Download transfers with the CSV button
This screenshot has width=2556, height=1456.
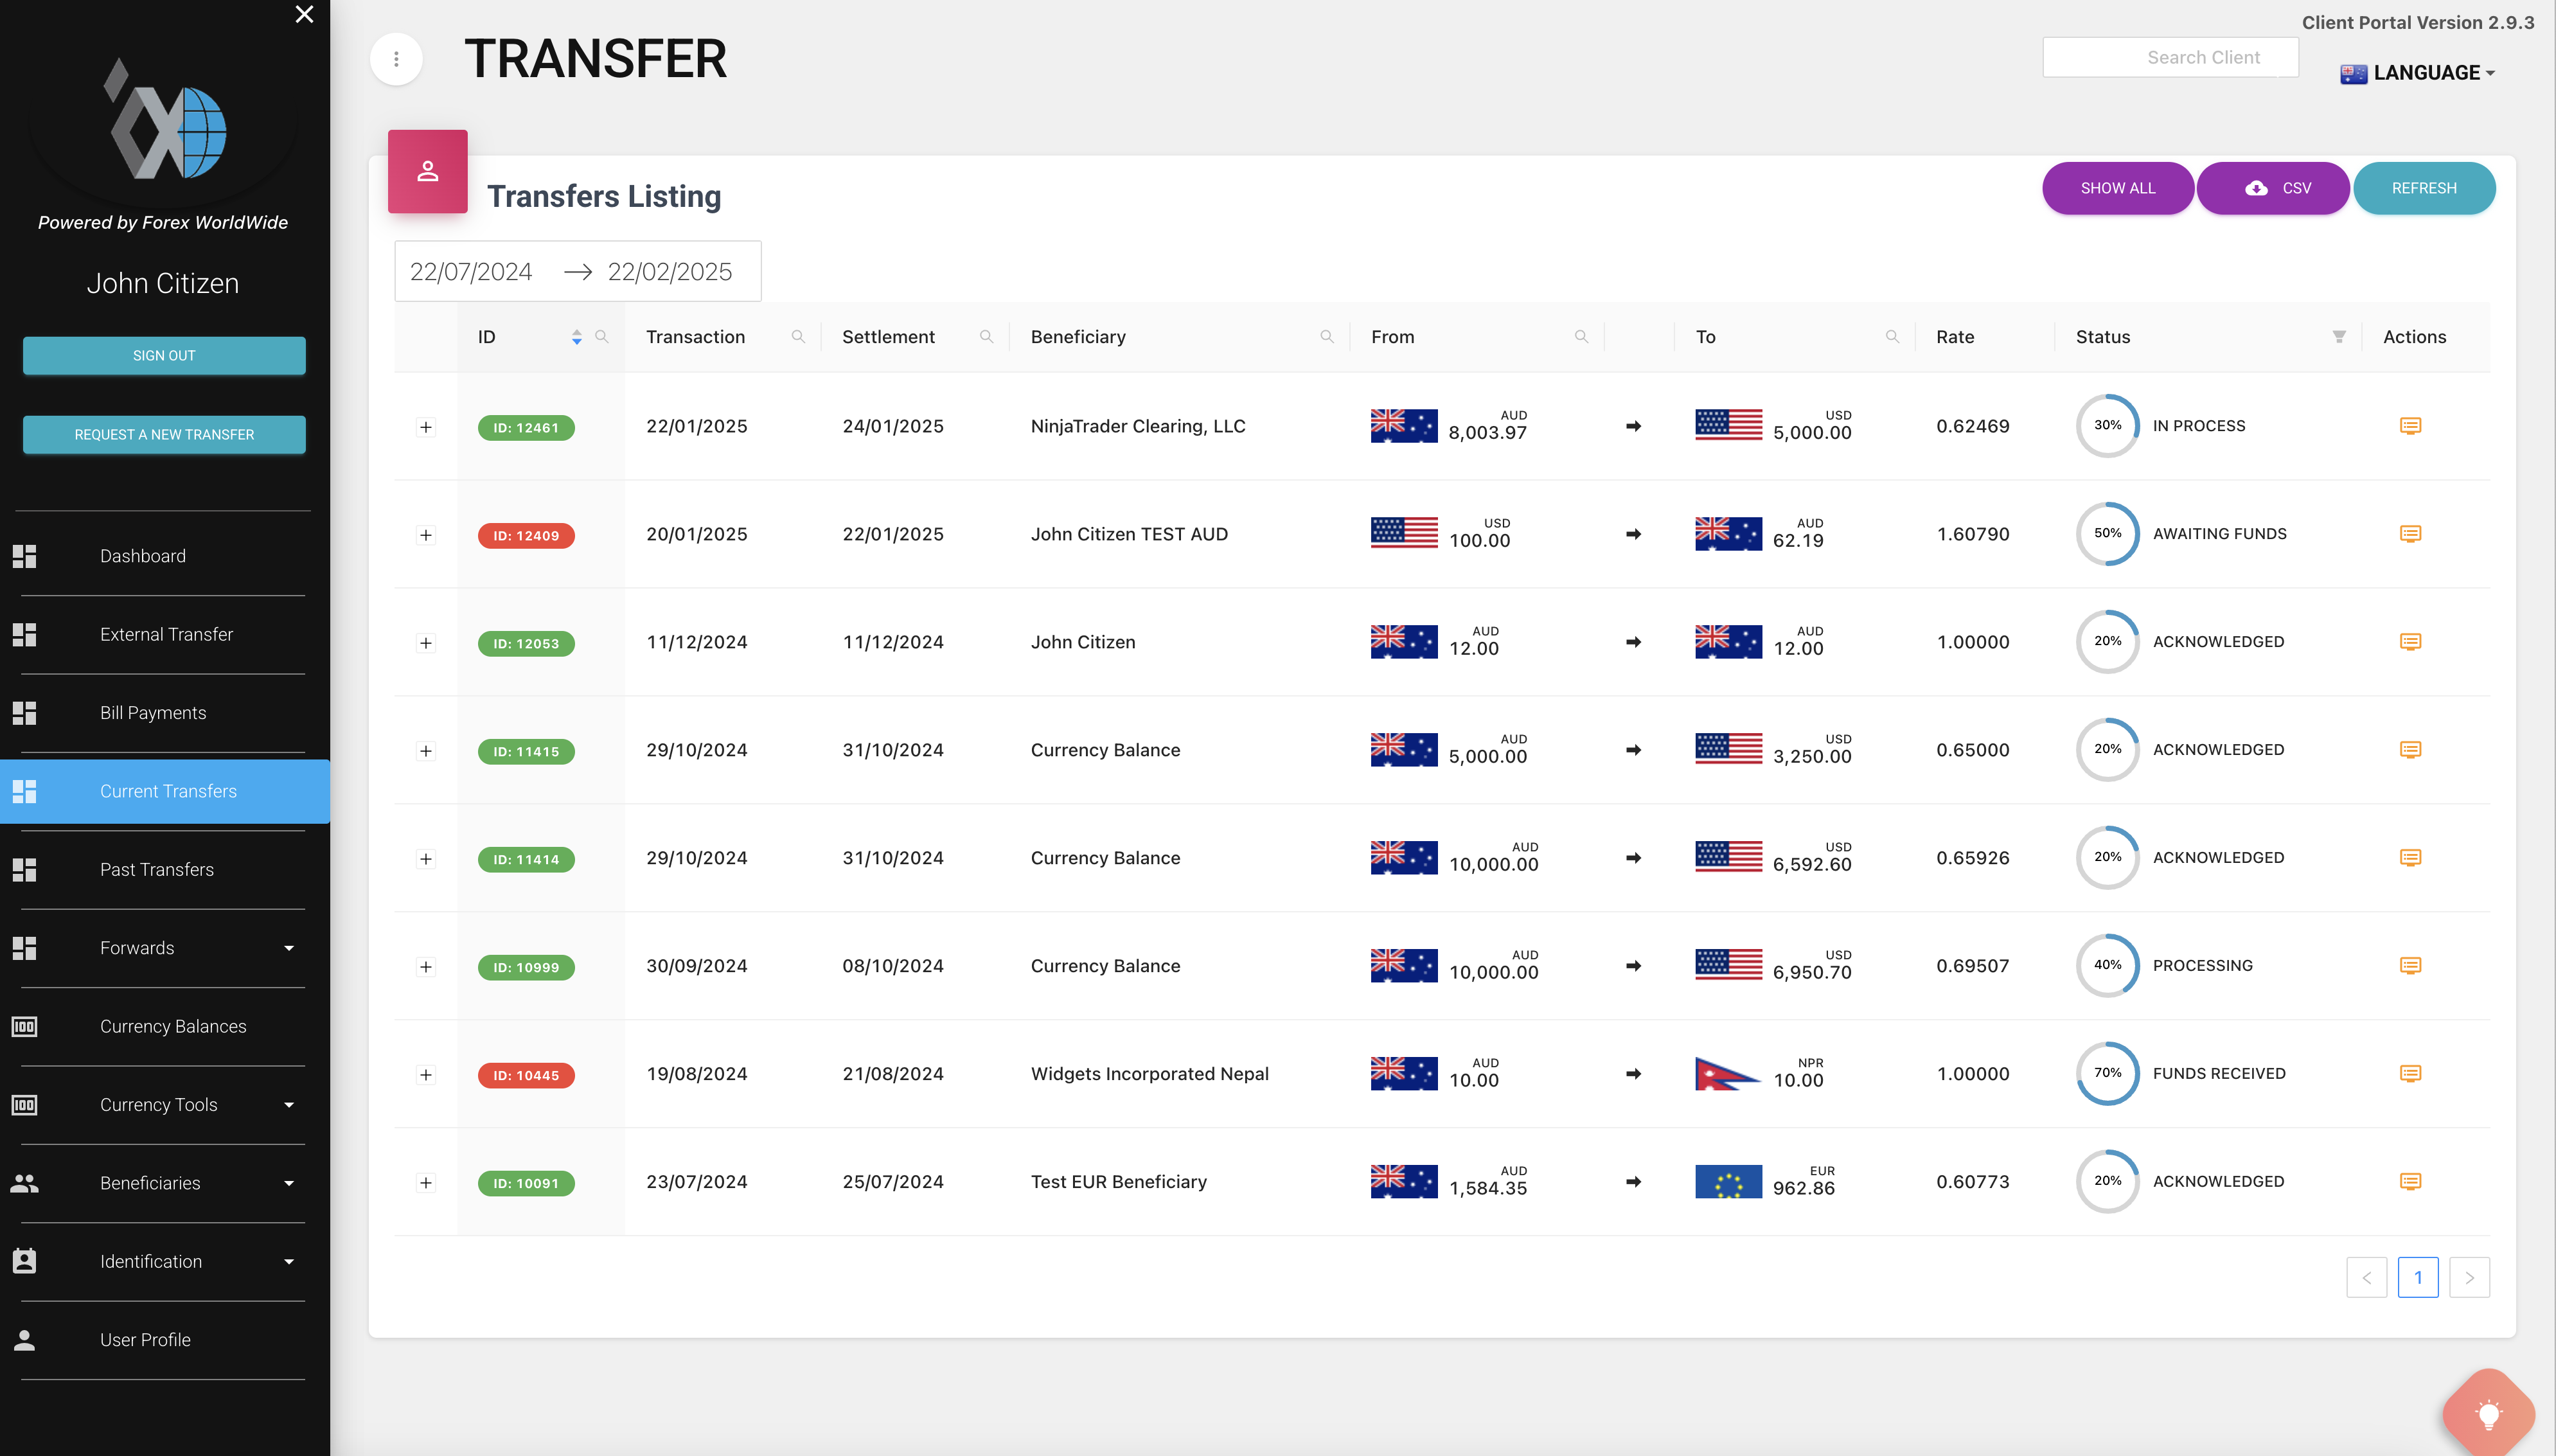point(2272,188)
